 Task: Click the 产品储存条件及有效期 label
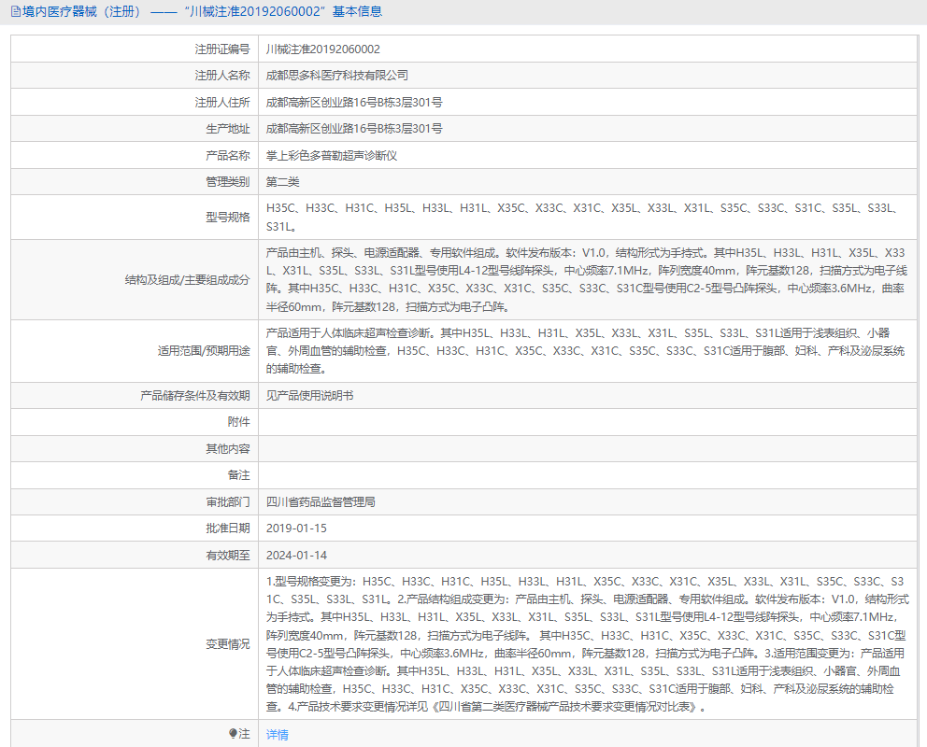click(195, 395)
